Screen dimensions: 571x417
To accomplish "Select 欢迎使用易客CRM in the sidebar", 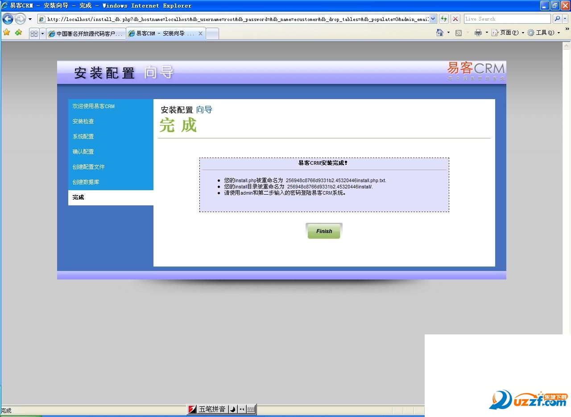I will (94, 106).
